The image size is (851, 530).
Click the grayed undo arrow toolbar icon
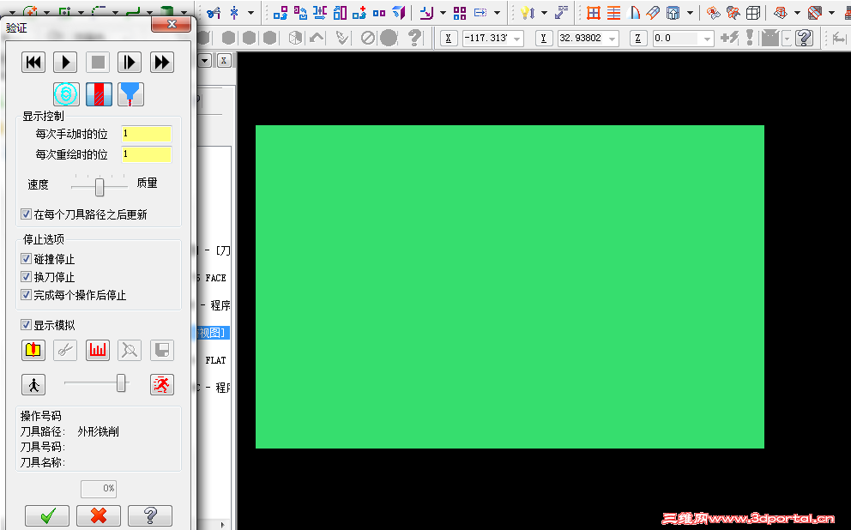point(317,38)
